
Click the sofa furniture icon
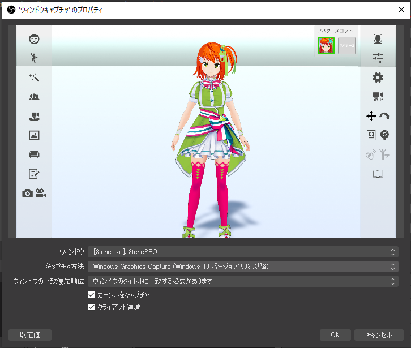click(x=34, y=154)
